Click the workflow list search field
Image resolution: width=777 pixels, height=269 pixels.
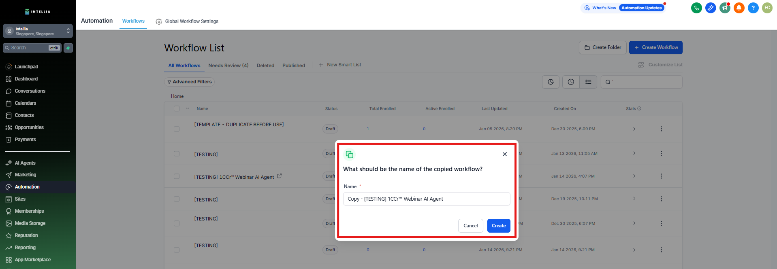coord(641,82)
